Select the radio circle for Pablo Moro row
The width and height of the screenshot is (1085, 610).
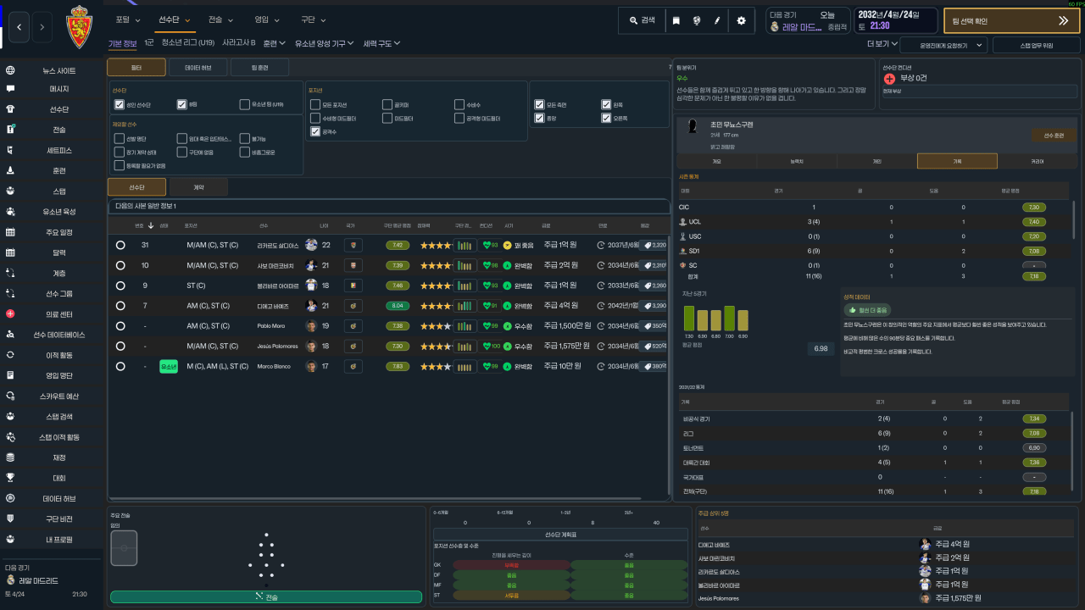[x=120, y=325]
